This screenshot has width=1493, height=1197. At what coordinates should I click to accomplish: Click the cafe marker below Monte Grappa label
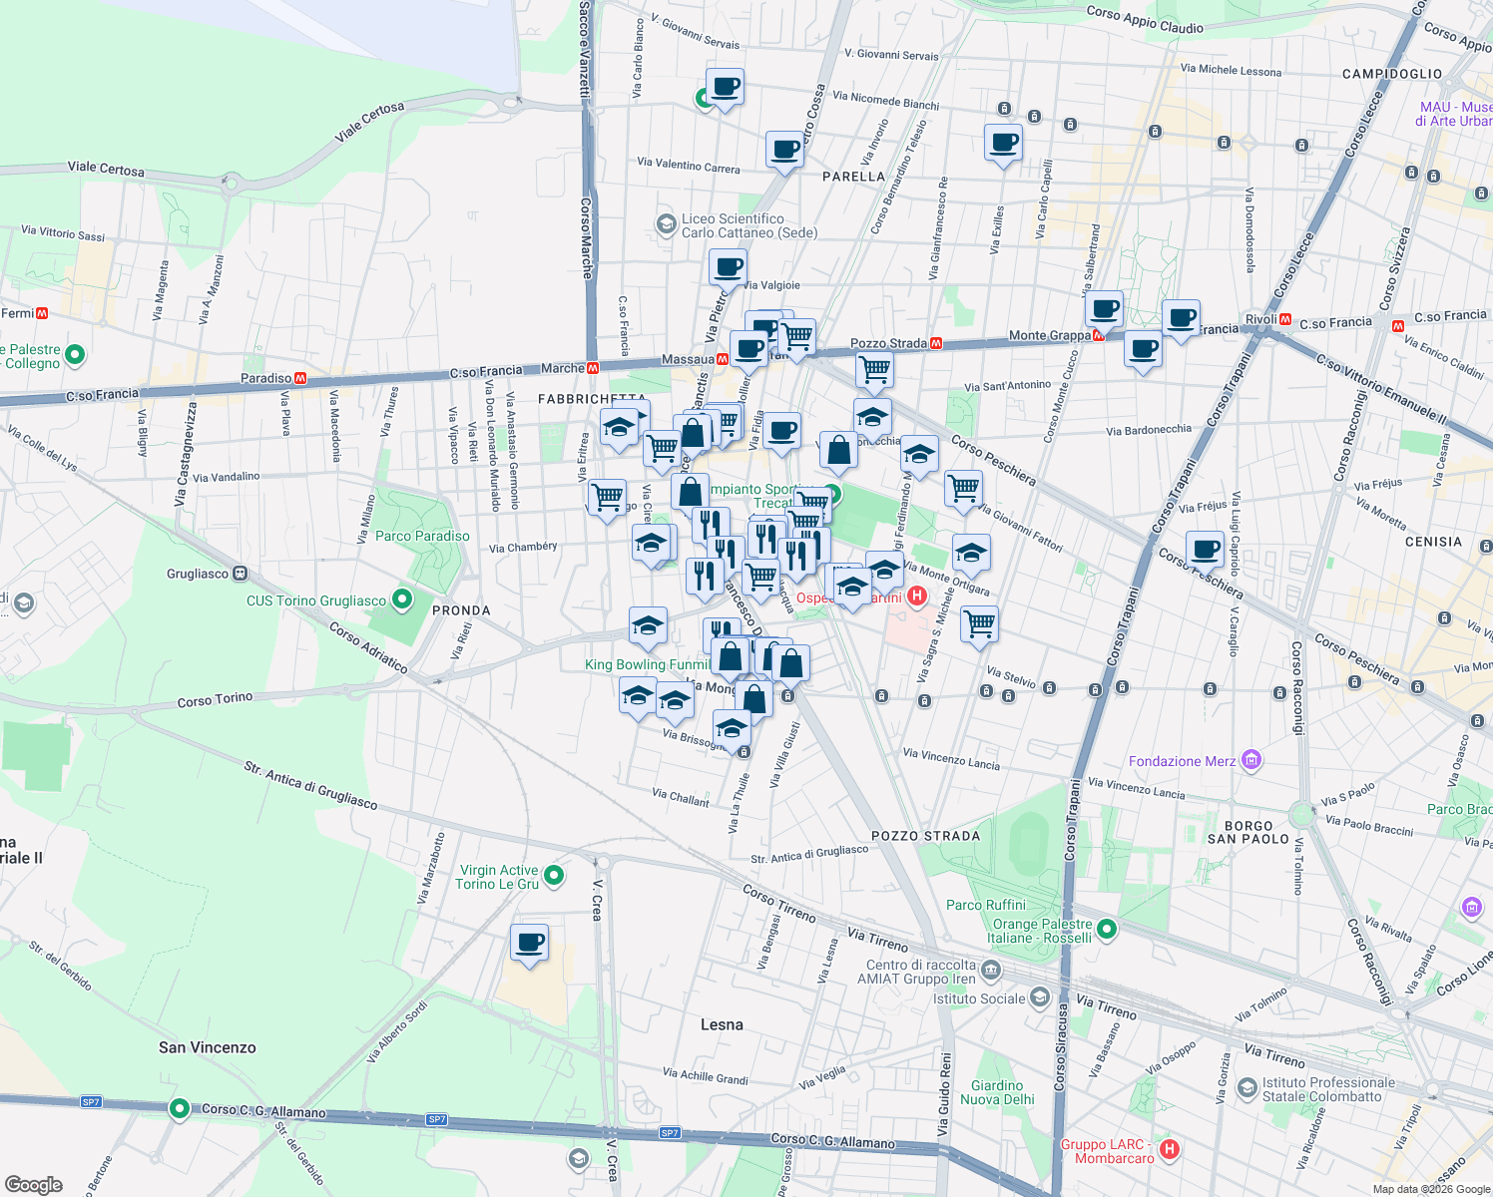click(1143, 352)
